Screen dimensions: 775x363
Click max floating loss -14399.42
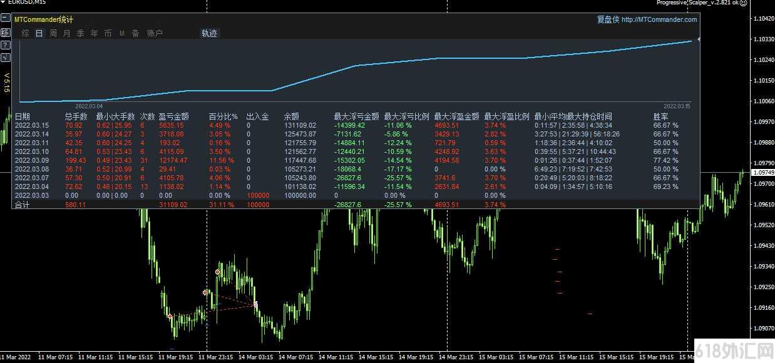coord(349,125)
